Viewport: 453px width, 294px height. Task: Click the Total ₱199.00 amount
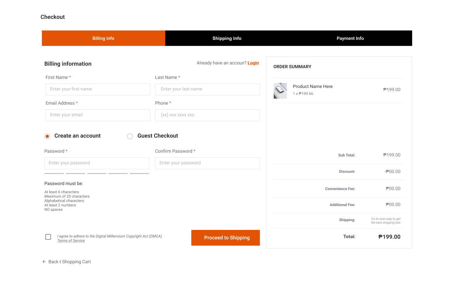389,237
